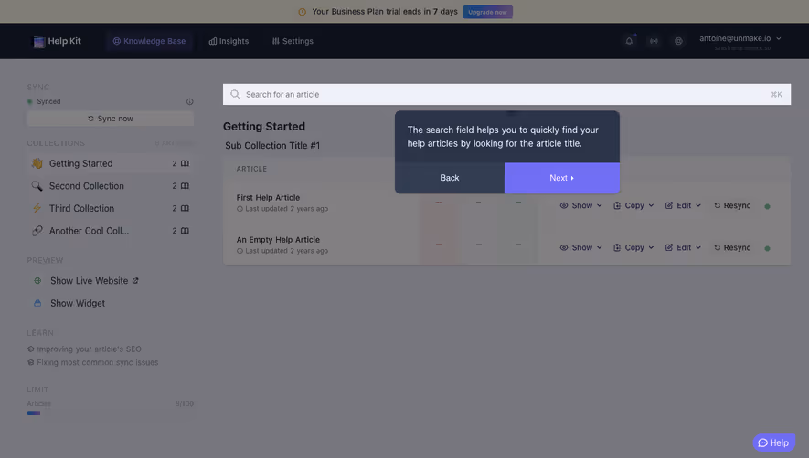Select the Third Collection item
This screenshot has width=809, height=458.
111,208
